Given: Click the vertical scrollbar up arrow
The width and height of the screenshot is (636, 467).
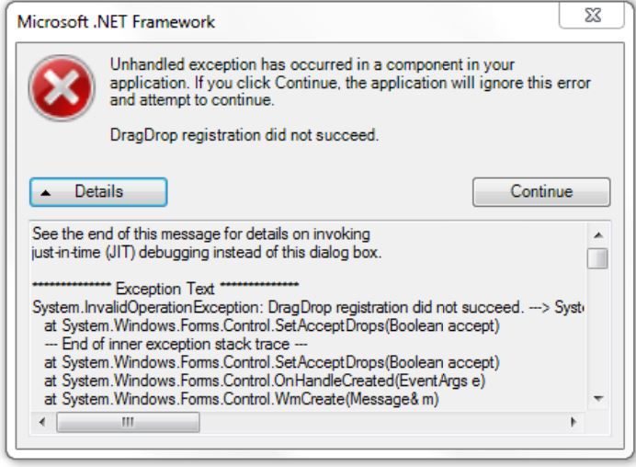Looking at the screenshot, I should tap(597, 235).
